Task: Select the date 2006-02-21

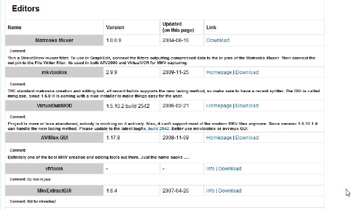Action: coord(175,106)
